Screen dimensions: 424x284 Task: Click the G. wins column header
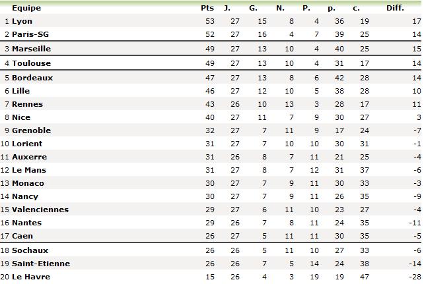coord(253,8)
